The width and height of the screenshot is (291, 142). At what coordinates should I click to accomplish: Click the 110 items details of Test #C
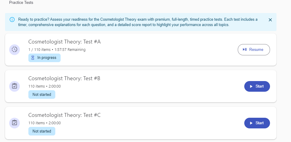[x=44, y=123]
